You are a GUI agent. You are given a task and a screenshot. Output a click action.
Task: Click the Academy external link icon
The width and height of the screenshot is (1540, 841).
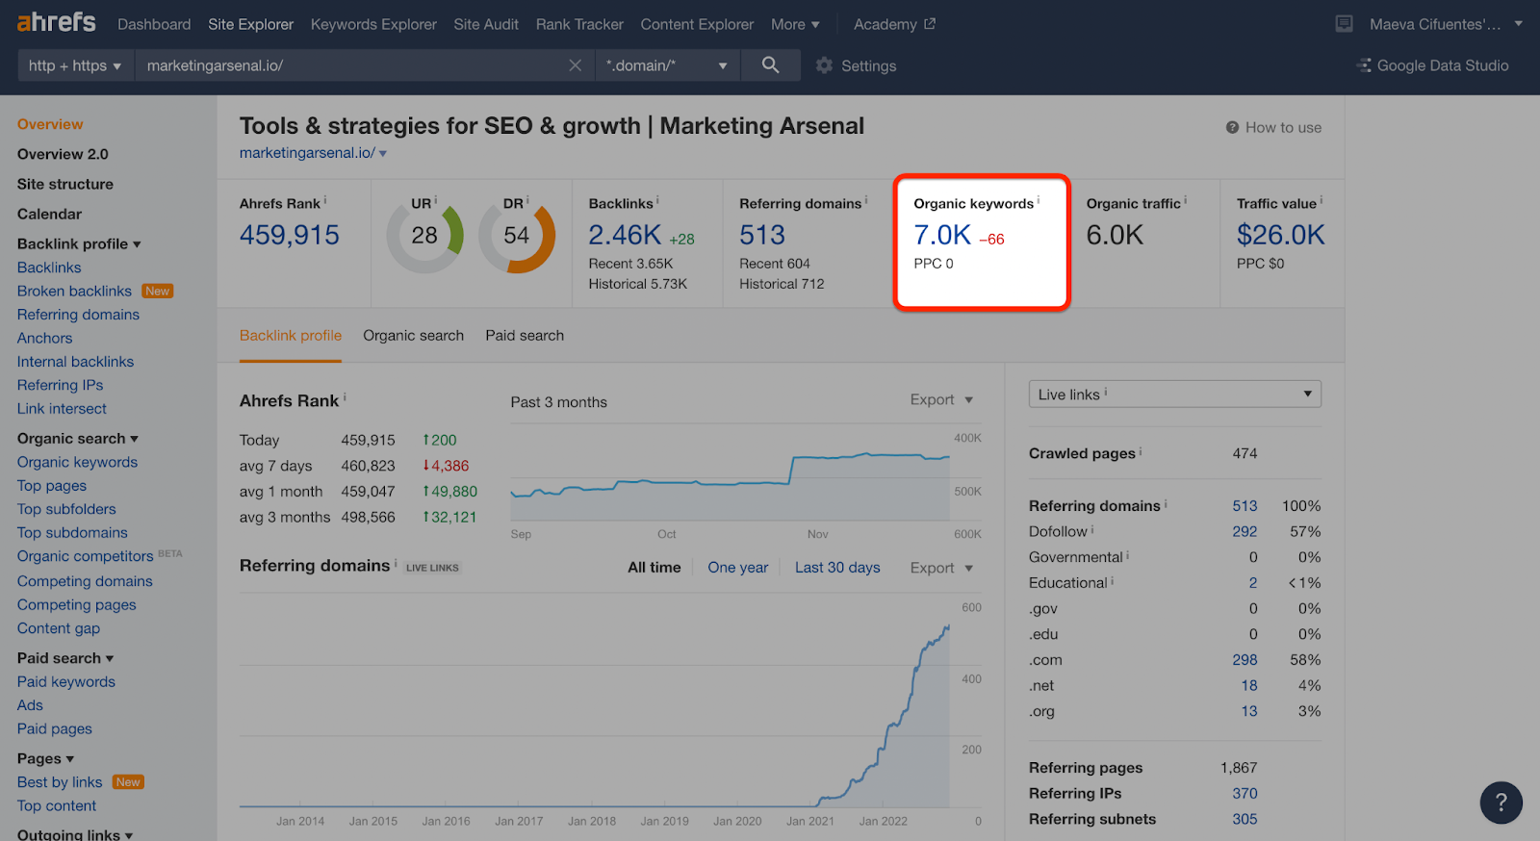(x=930, y=24)
